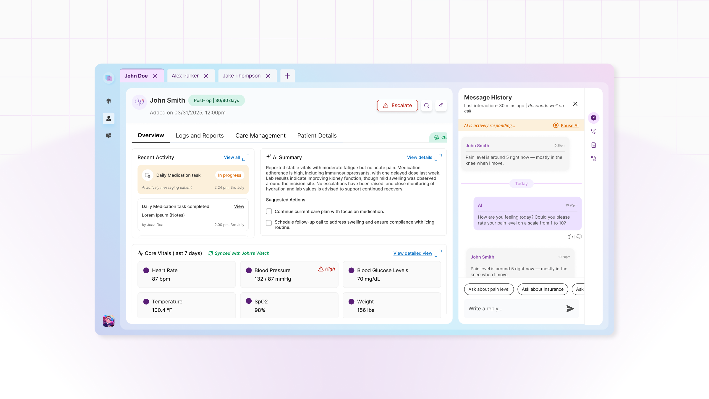Click the 'View detailed view' link
709x399 pixels.
(x=412, y=253)
